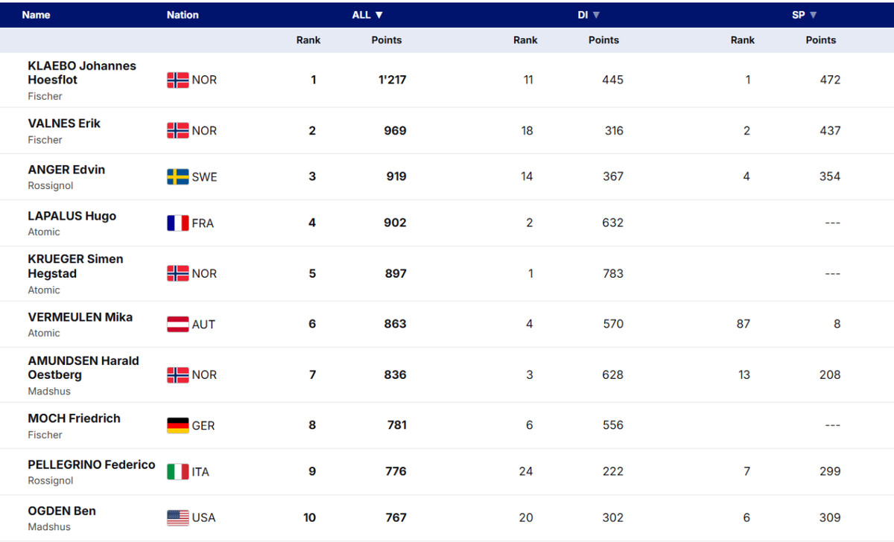Select Klaebo's overall points 1'217

pos(392,80)
